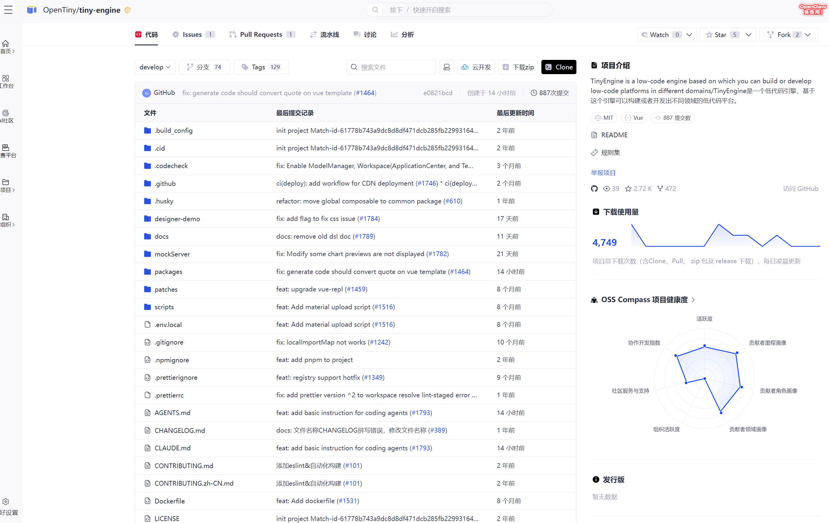Click the commit history clock icon
The width and height of the screenshot is (829, 523).
(534, 93)
